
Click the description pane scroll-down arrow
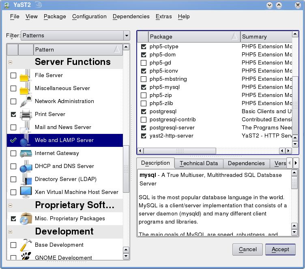pos(294,232)
